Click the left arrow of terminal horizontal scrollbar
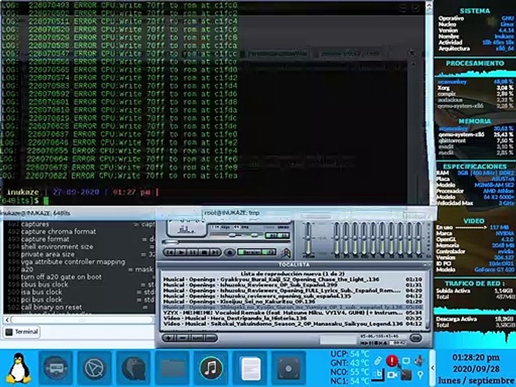 (x=7, y=319)
